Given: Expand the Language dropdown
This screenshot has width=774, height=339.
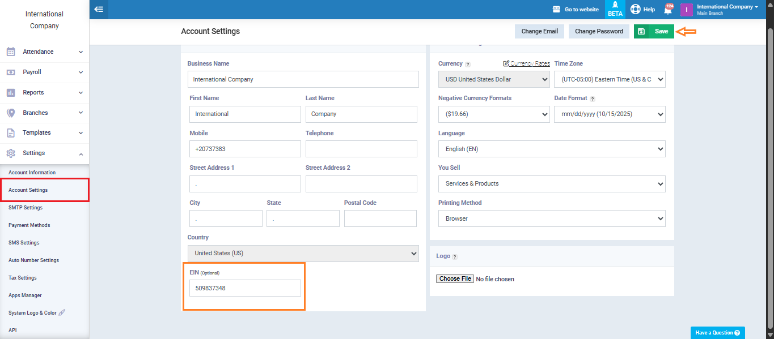Looking at the screenshot, I should click(x=552, y=149).
